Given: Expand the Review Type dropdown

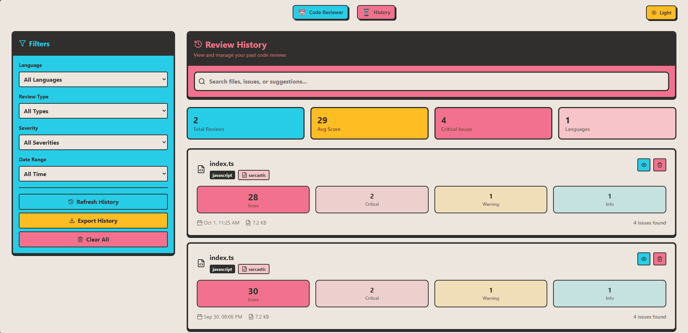Looking at the screenshot, I should 93,111.
